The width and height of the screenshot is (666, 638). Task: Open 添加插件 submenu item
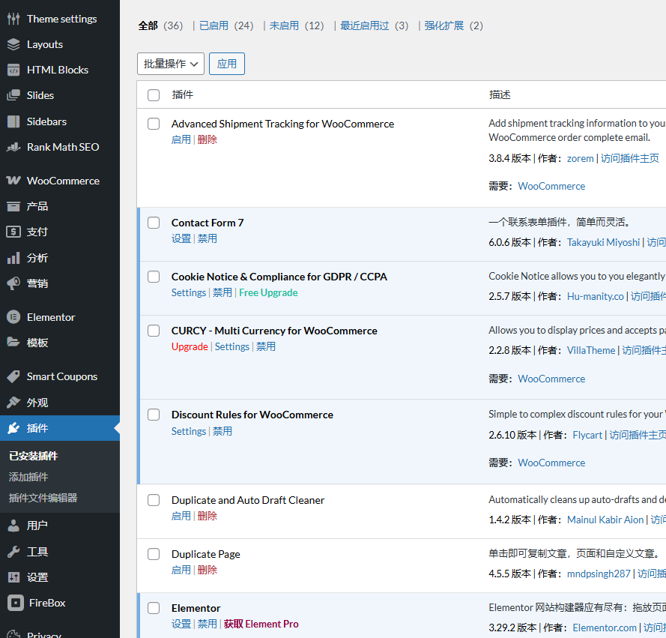28,477
